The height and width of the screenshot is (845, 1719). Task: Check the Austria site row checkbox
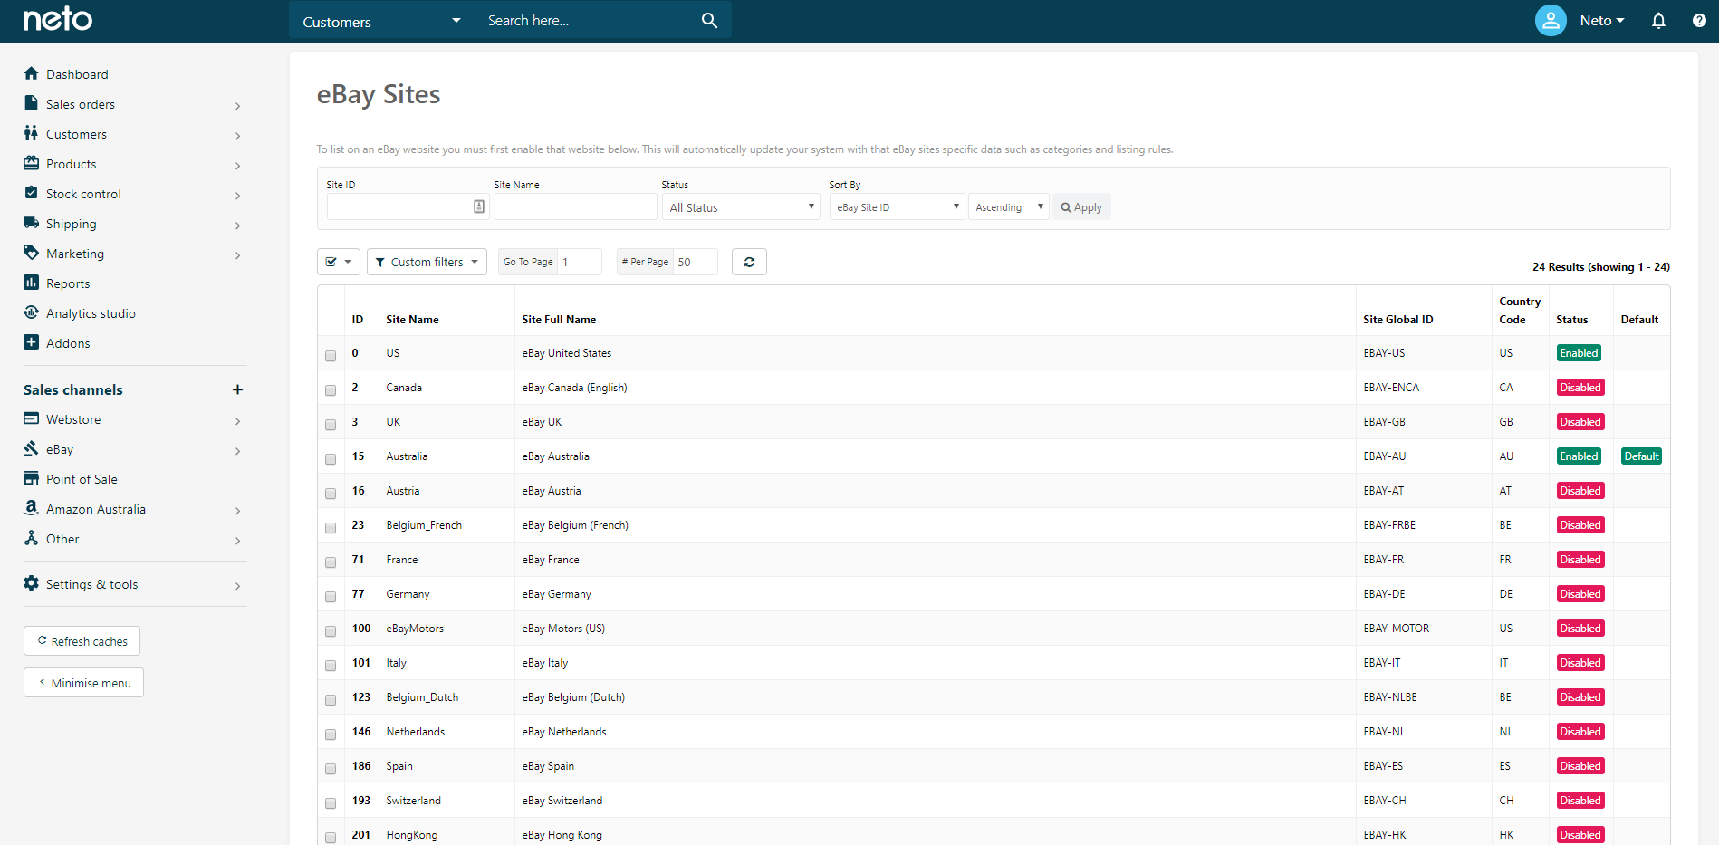pyautogui.click(x=331, y=494)
